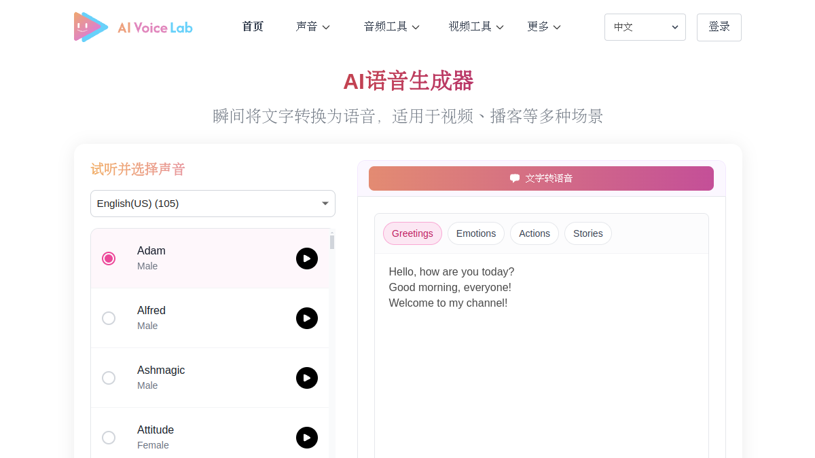Click the line "Welcome to my channel!"
The height and width of the screenshot is (458, 815).
click(448, 303)
